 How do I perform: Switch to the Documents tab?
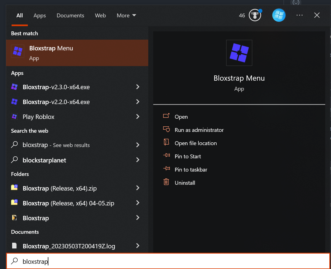click(70, 15)
